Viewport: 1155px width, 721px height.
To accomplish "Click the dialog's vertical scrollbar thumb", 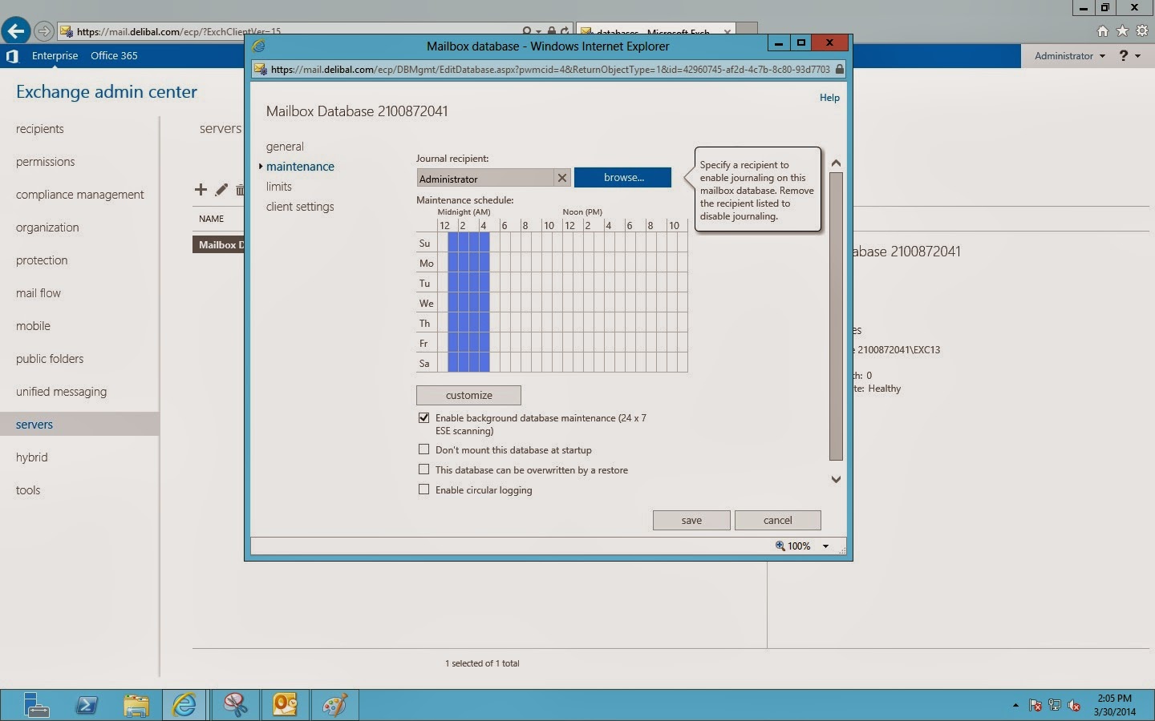I will [x=836, y=315].
